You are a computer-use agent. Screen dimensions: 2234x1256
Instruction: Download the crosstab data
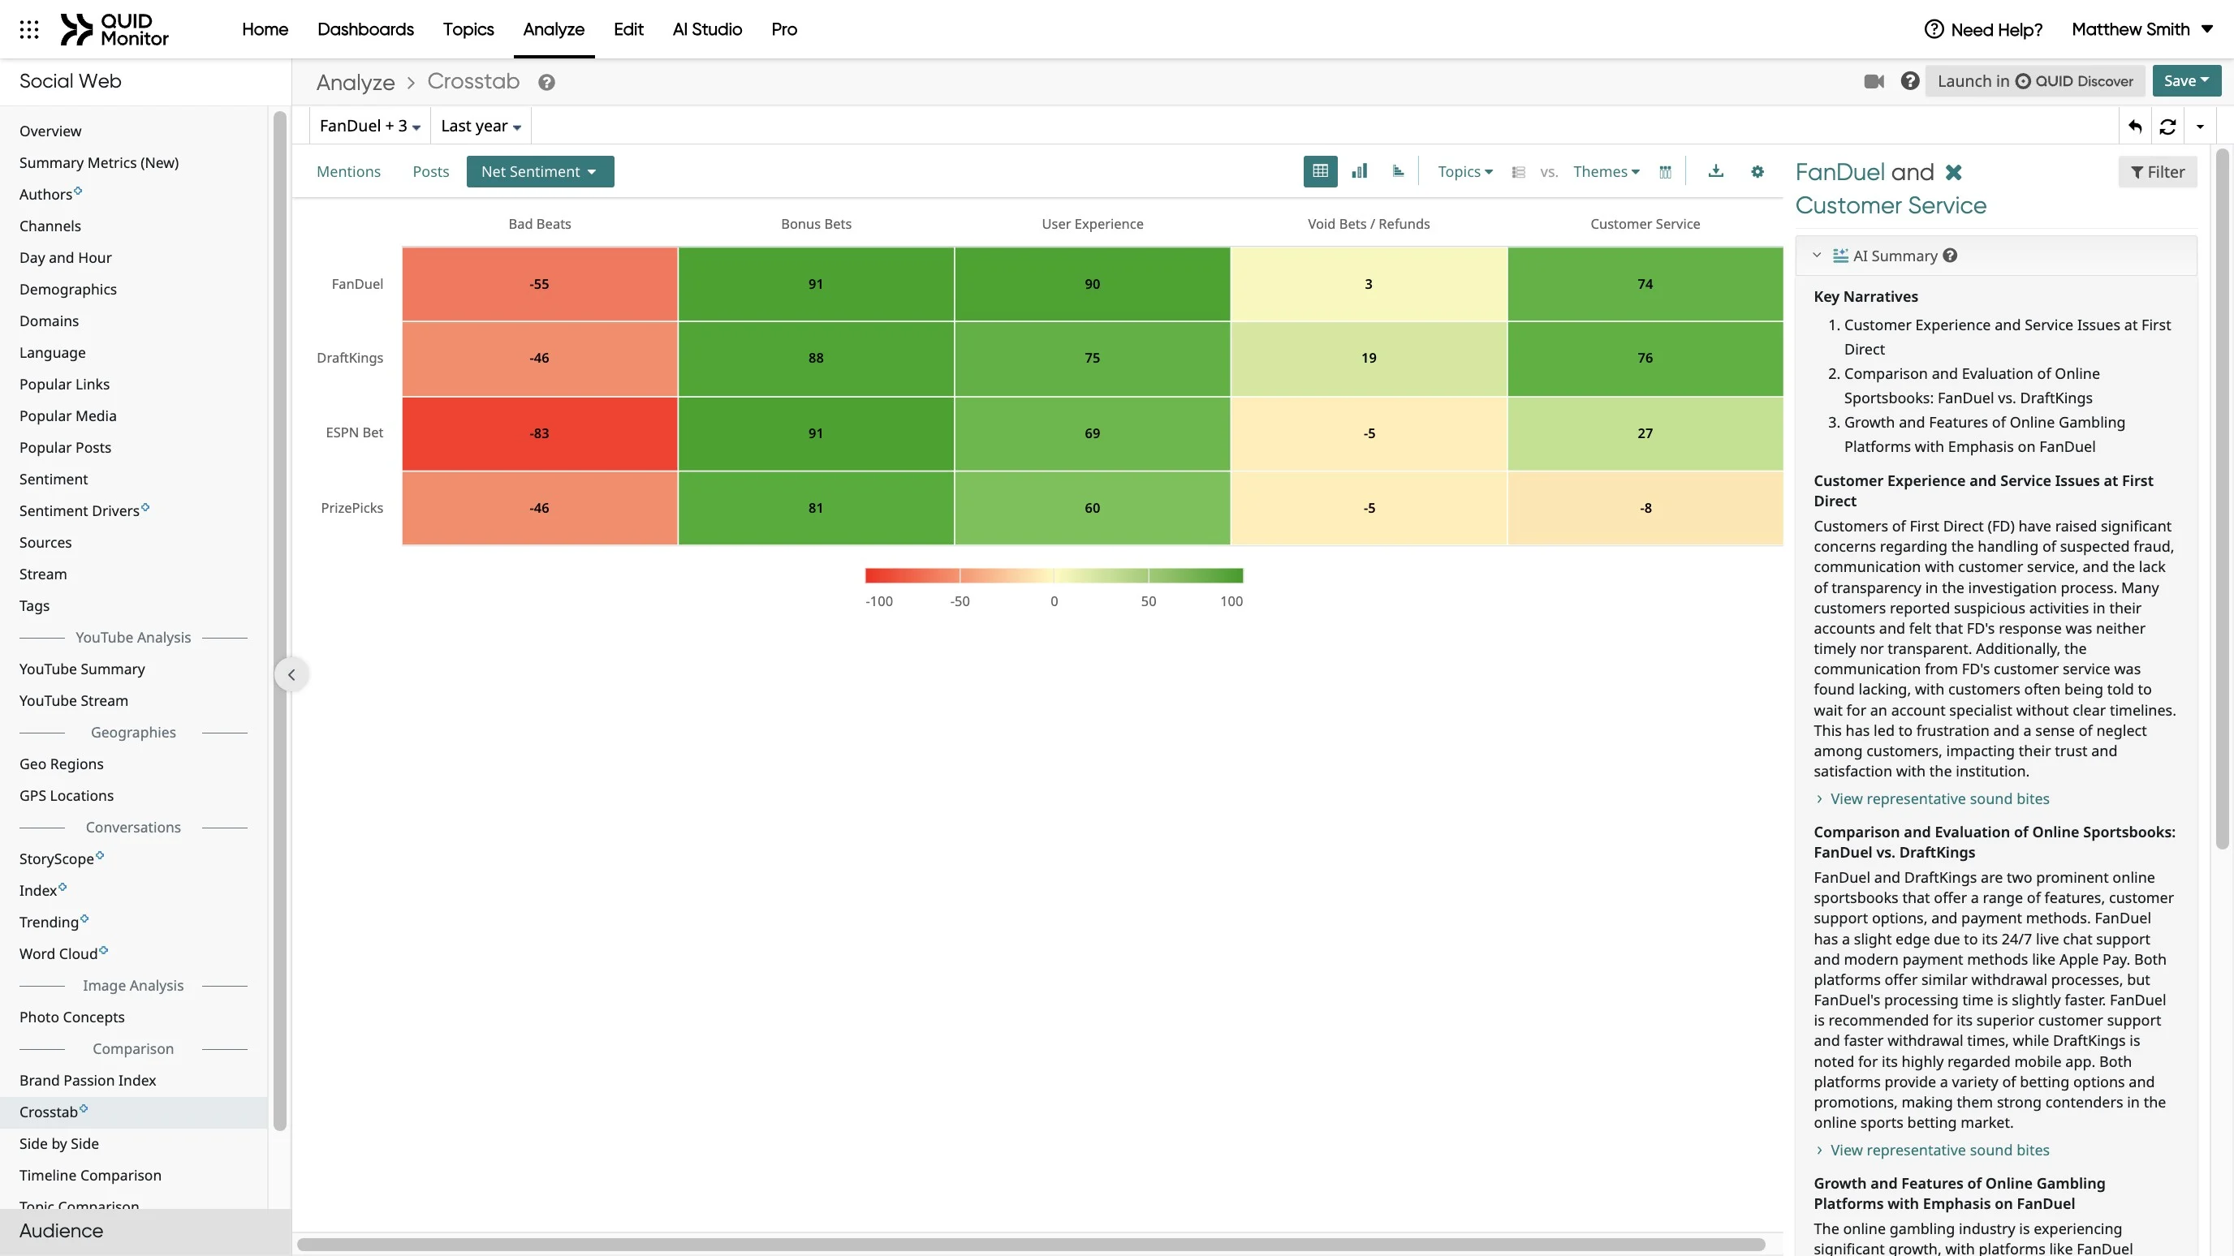1715,172
